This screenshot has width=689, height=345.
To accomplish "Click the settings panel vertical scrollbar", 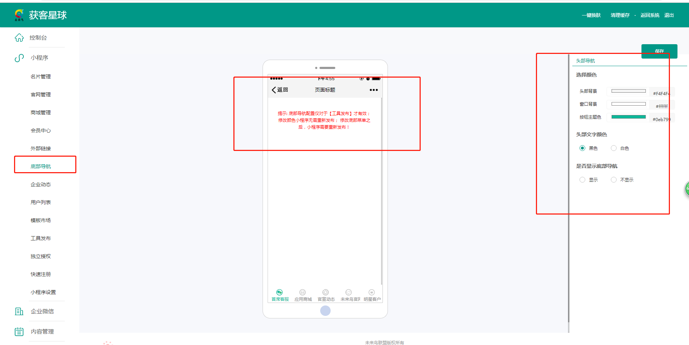I will click(569, 189).
